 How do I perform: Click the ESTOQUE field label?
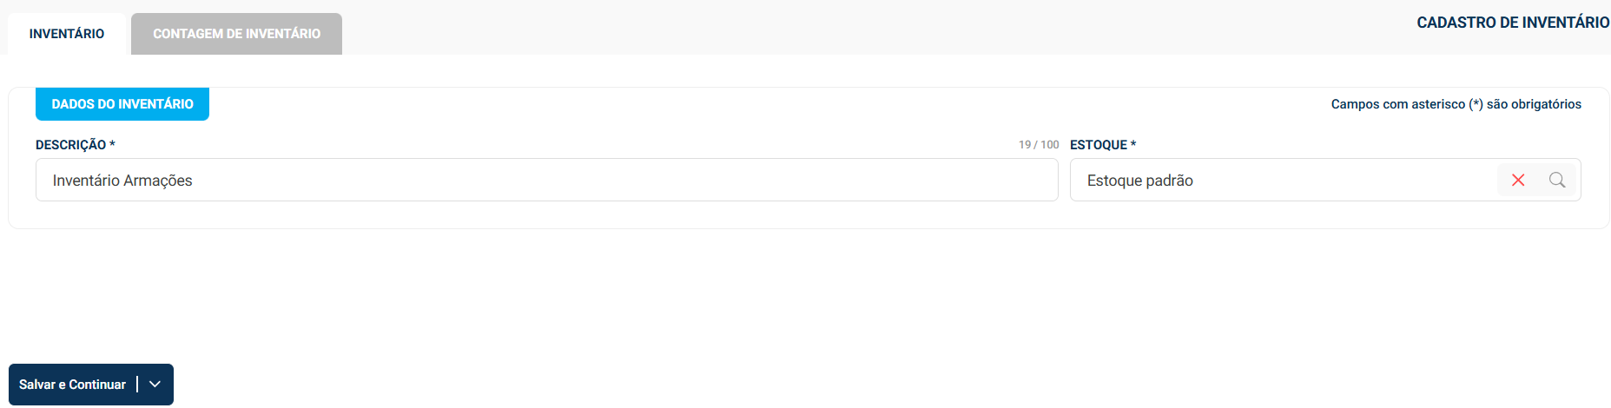click(x=1098, y=145)
